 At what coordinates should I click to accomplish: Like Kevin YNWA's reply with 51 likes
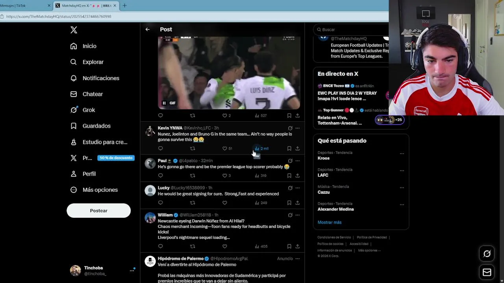point(227,149)
